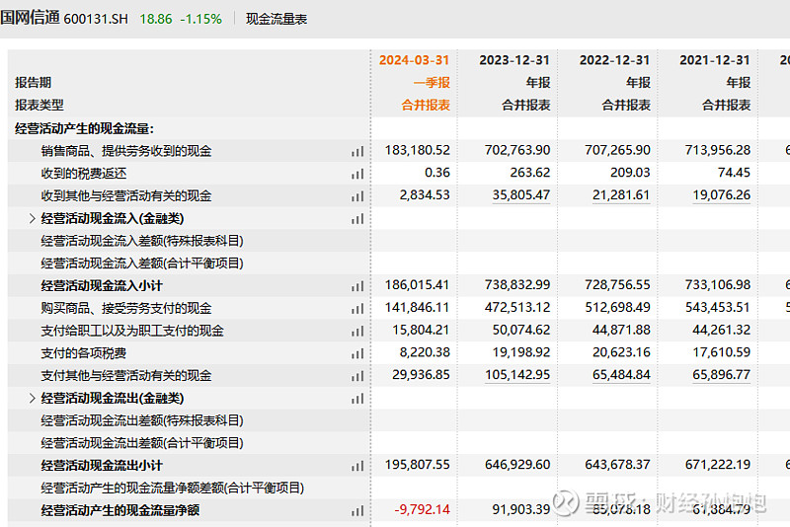Select the 2024-03-31 report column header
Viewport: 790px width, 527px height.
[x=414, y=60]
